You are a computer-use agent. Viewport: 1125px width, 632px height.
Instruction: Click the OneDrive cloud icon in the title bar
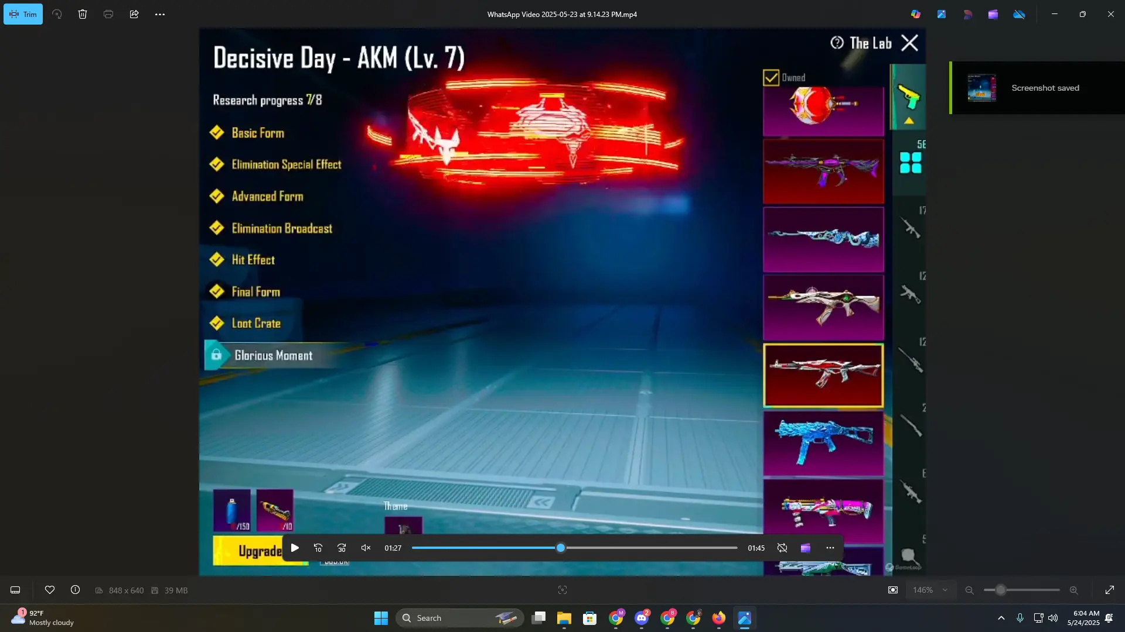[x=1020, y=14]
